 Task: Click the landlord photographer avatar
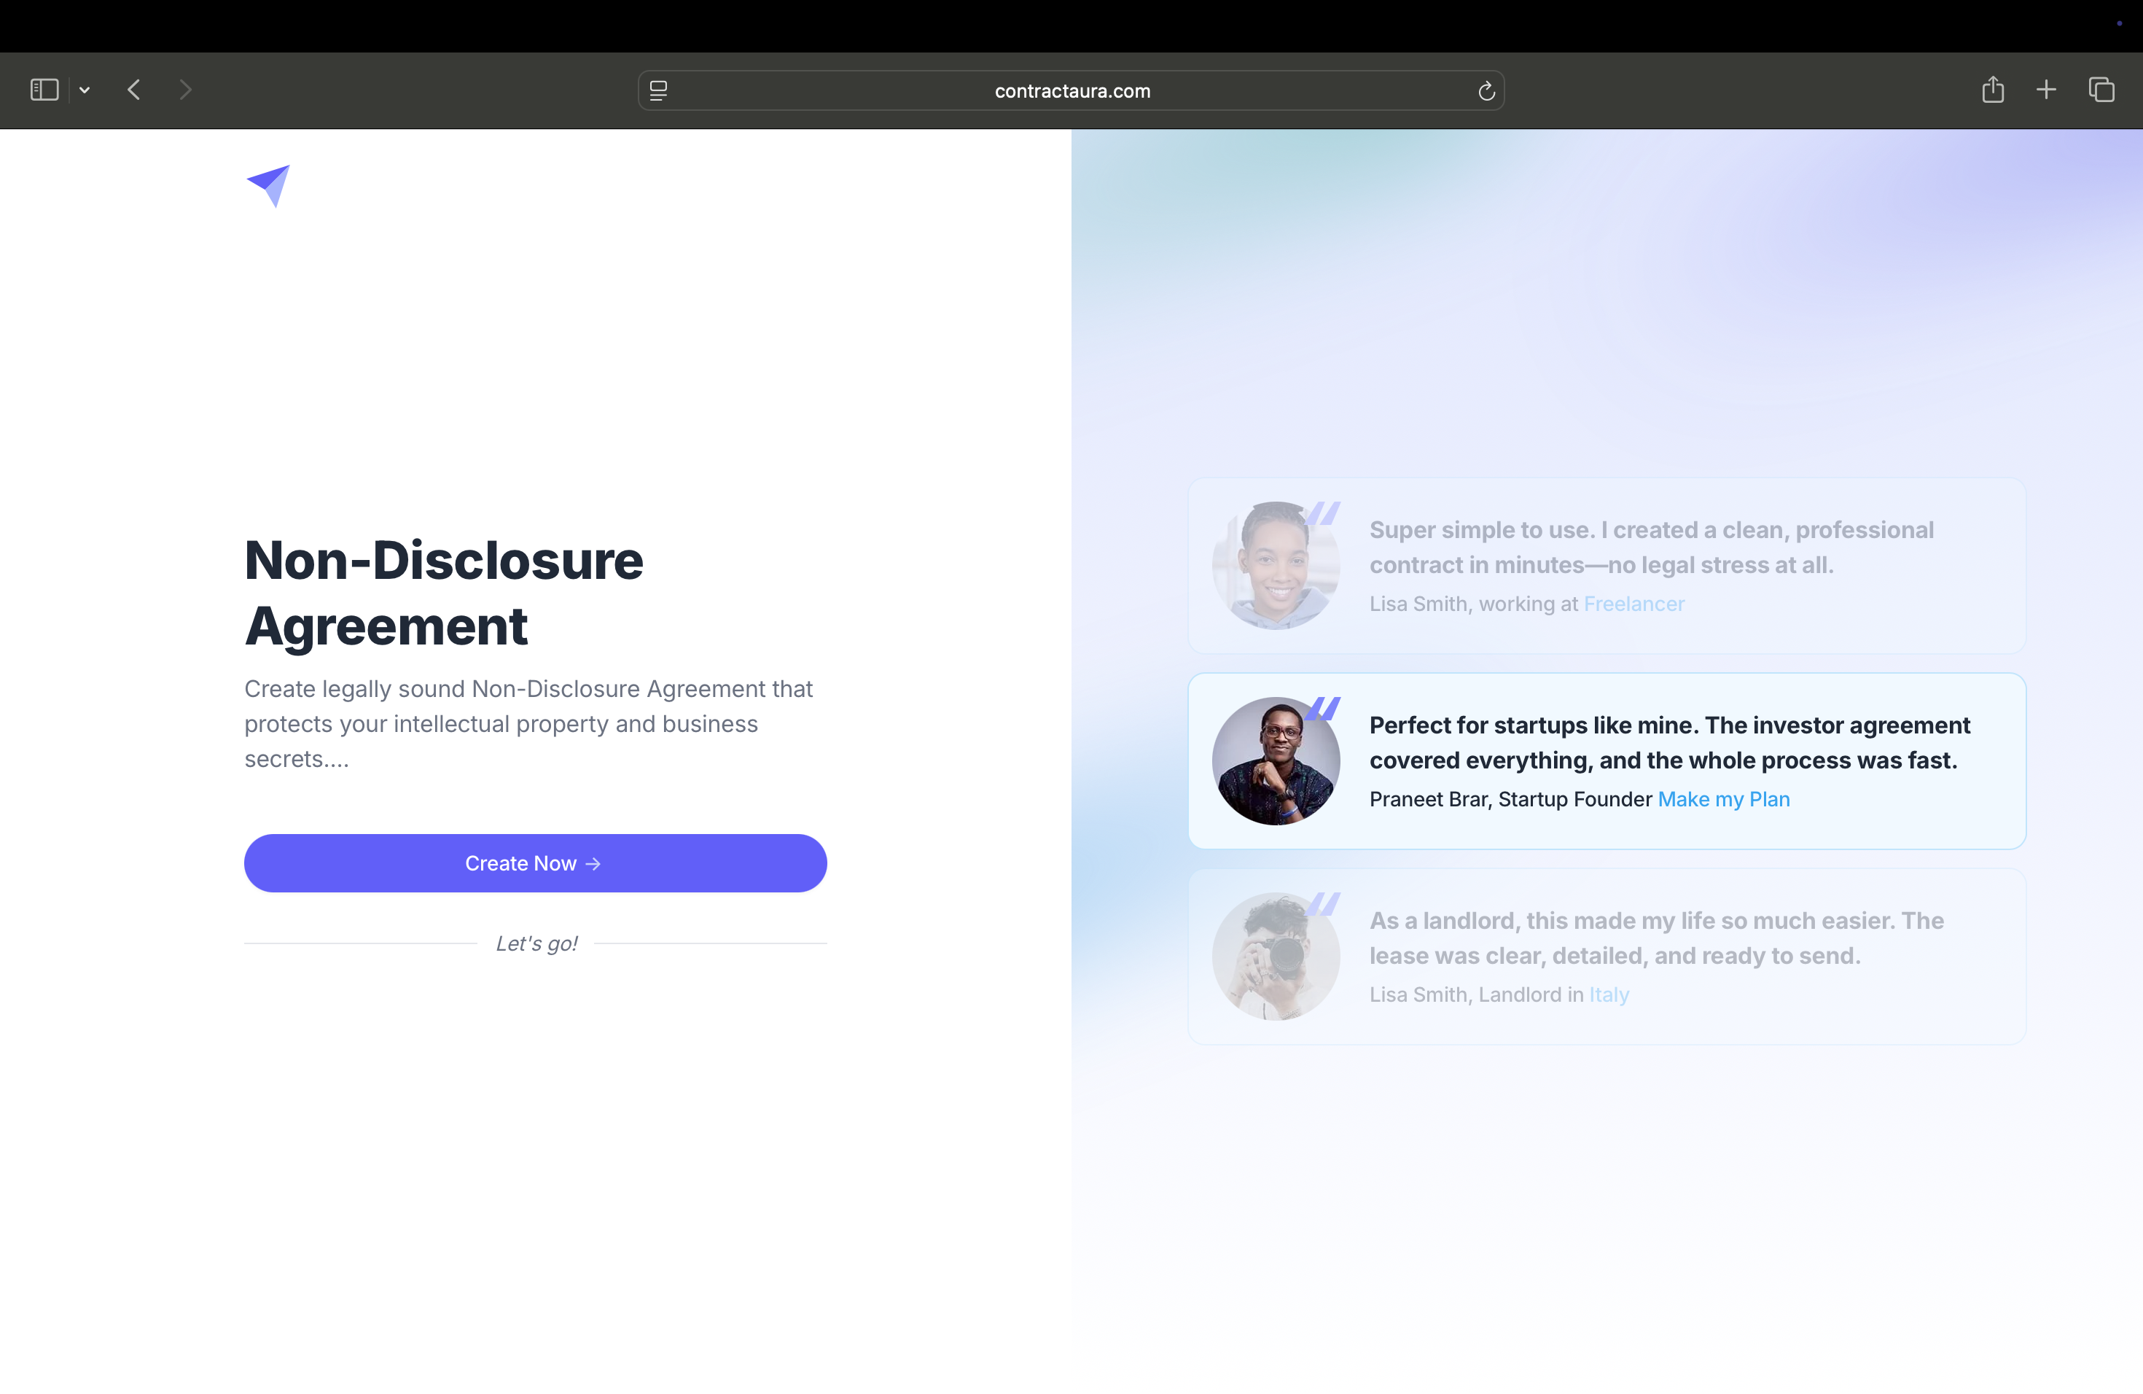point(1275,957)
